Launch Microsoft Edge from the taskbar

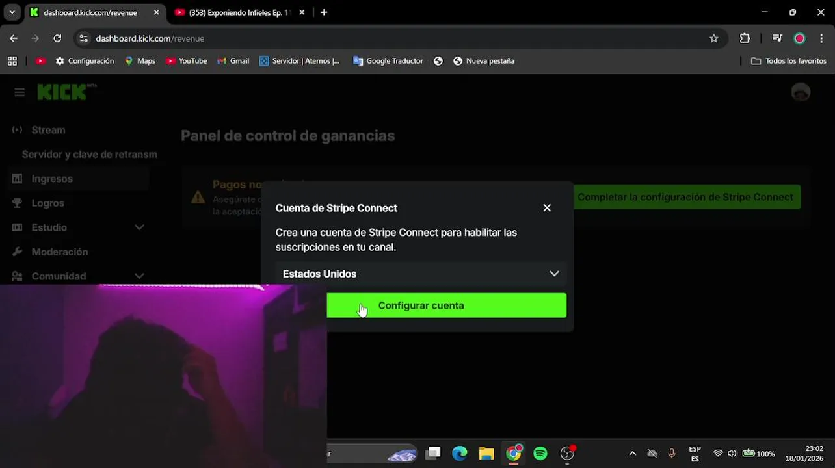(460, 453)
